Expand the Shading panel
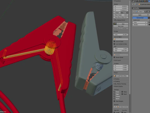 point(114,81)
